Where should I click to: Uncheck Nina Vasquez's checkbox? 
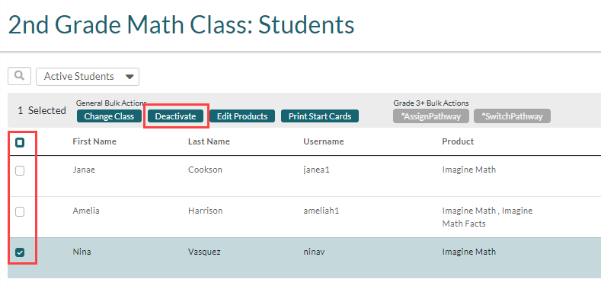[20, 252]
